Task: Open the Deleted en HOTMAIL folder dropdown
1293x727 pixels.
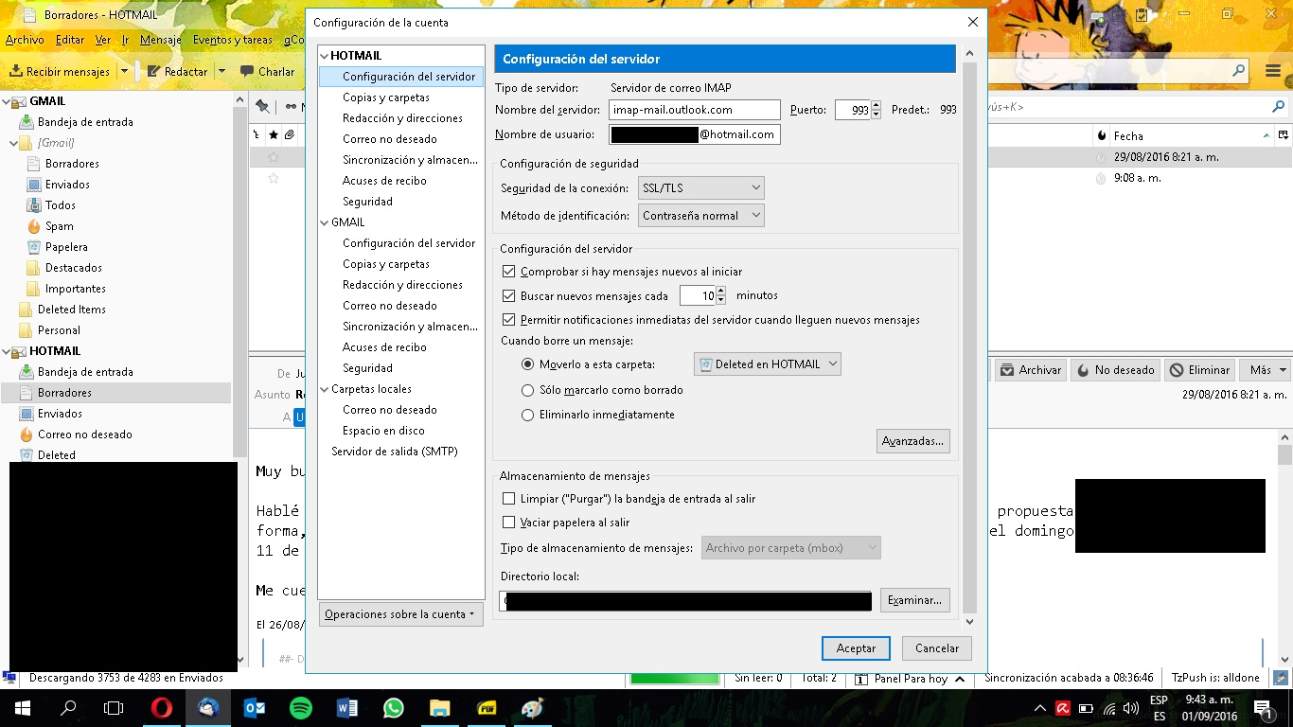Action: coord(768,364)
